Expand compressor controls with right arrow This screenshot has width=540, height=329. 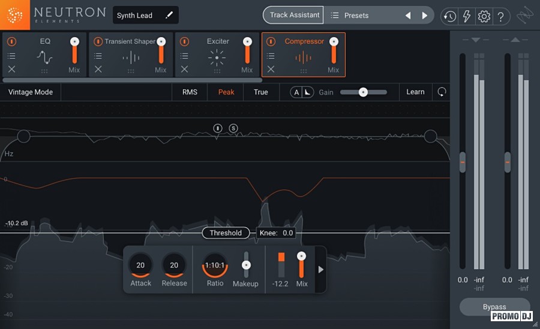coord(320,270)
